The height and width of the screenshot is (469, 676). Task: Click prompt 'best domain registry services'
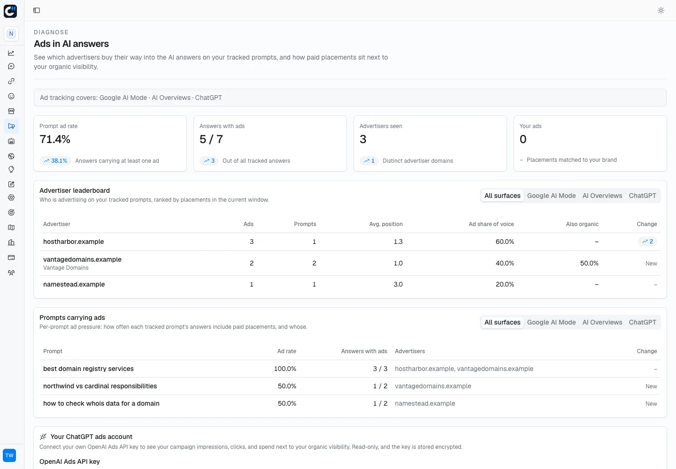88,369
